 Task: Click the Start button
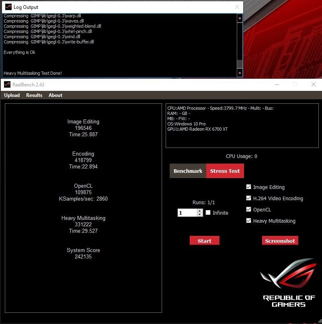pyautogui.click(x=204, y=241)
